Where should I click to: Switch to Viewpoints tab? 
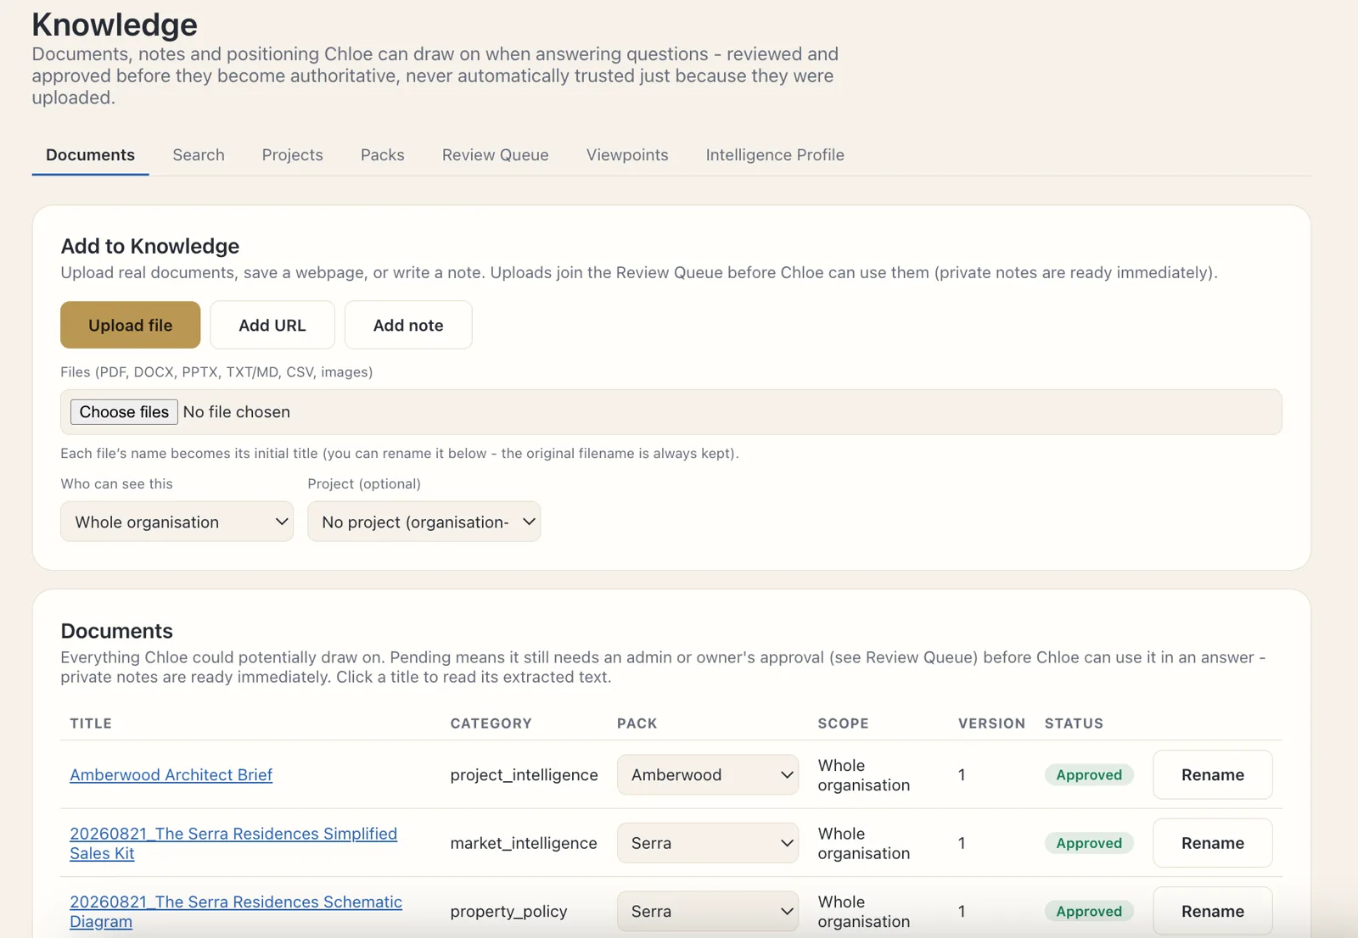click(x=627, y=155)
